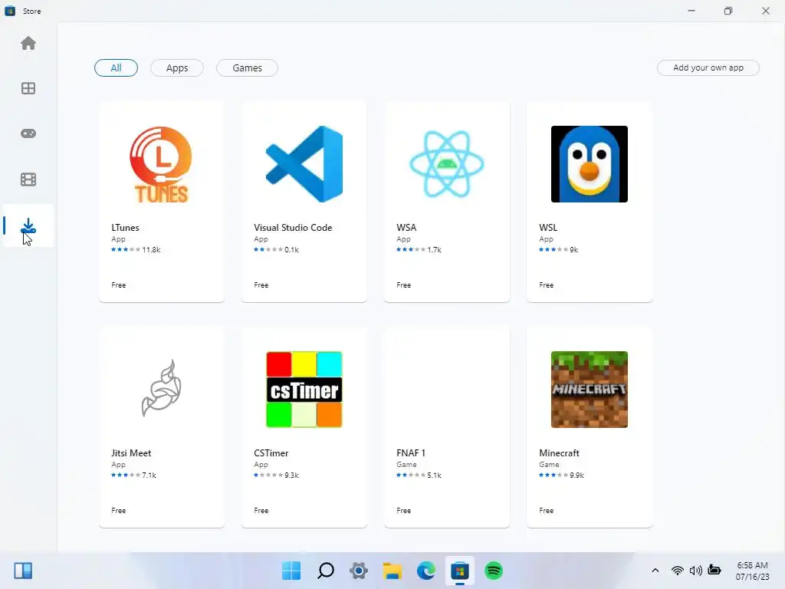Open File Explorer from the taskbar
Viewport: 785px width, 589px height.
pos(392,571)
